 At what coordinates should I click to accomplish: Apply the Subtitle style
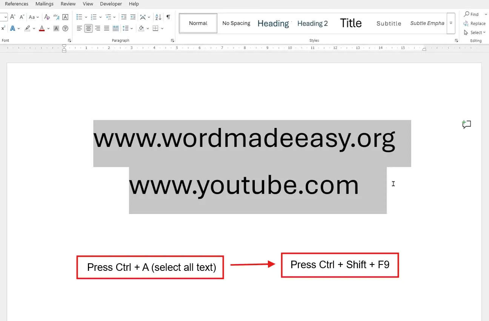pos(389,23)
